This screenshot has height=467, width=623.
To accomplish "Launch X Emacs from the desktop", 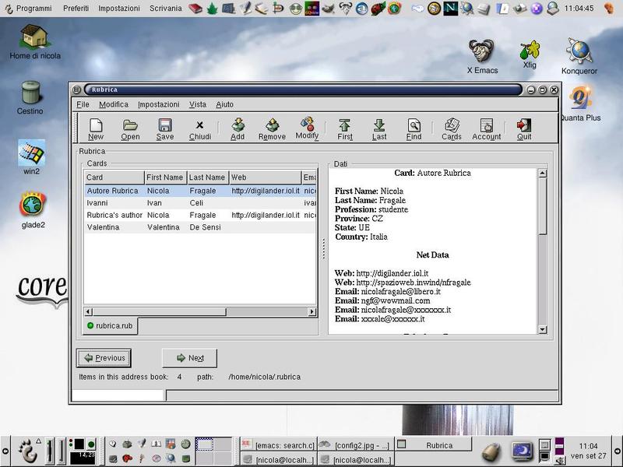I will (482, 56).
